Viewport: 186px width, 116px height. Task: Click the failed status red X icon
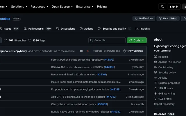point(88,51)
